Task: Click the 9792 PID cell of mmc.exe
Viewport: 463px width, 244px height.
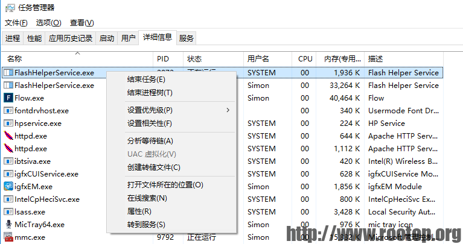Action: pyautogui.click(x=165, y=237)
